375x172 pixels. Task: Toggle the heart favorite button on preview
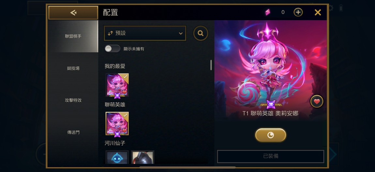317,102
